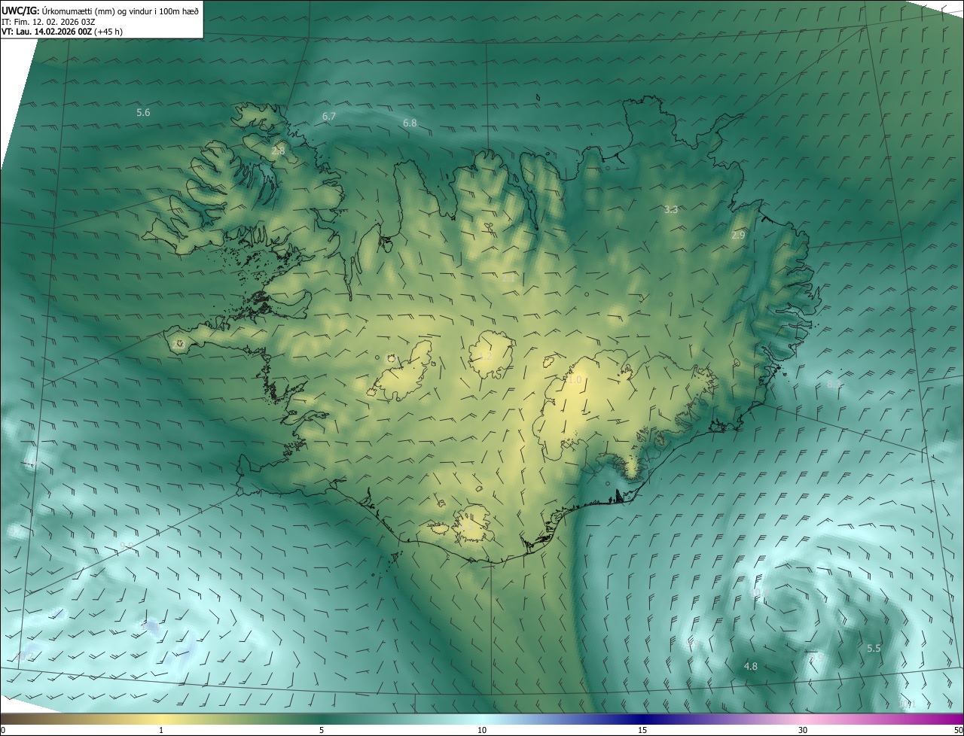Image resolution: width=964 pixels, height=736 pixels.
Task: Click the 10.4 value in the ocean vortex
Action: pyautogui.click(x=758, y=593)
